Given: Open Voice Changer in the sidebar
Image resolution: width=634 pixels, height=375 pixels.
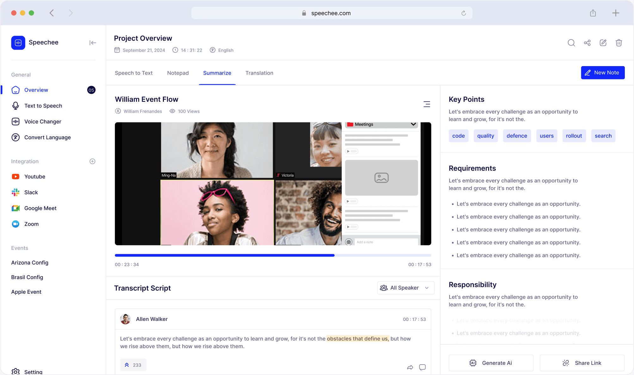Looking at the screenshot, I should (43, 121).
